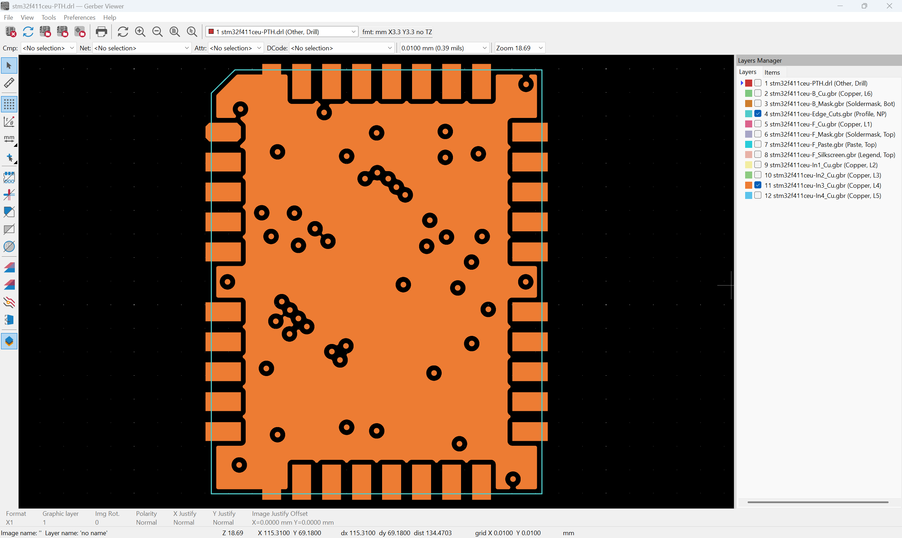The height and width of the screenshot is (538, 902).
Task: Select layer 7 F_Paste.gbr row text
Action: click(x=820, y=144)
